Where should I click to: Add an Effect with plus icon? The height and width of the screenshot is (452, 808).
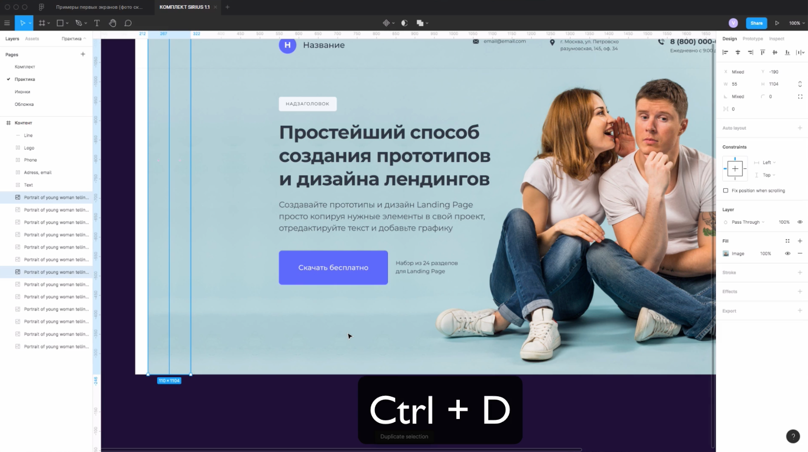coord(800,291)
